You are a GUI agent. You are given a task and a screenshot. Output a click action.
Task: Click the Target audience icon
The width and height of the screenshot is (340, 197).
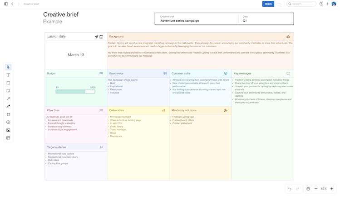(101, 147)
